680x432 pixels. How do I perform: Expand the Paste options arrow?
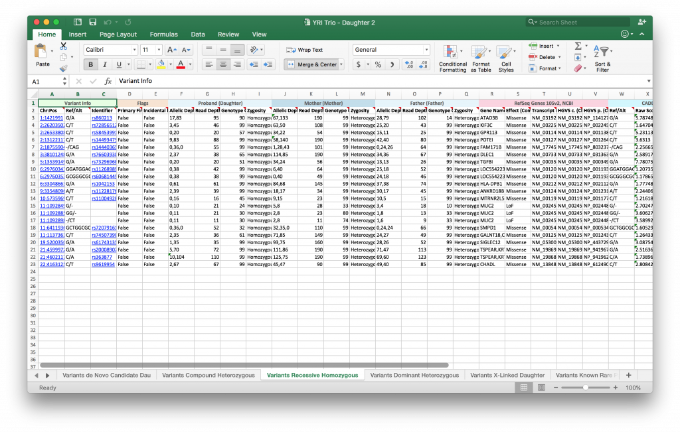(x=52, y=52)
